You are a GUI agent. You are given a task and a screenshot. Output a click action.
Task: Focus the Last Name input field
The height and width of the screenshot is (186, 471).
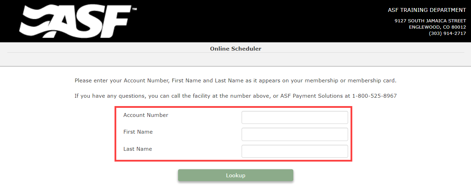click(295, 151)
